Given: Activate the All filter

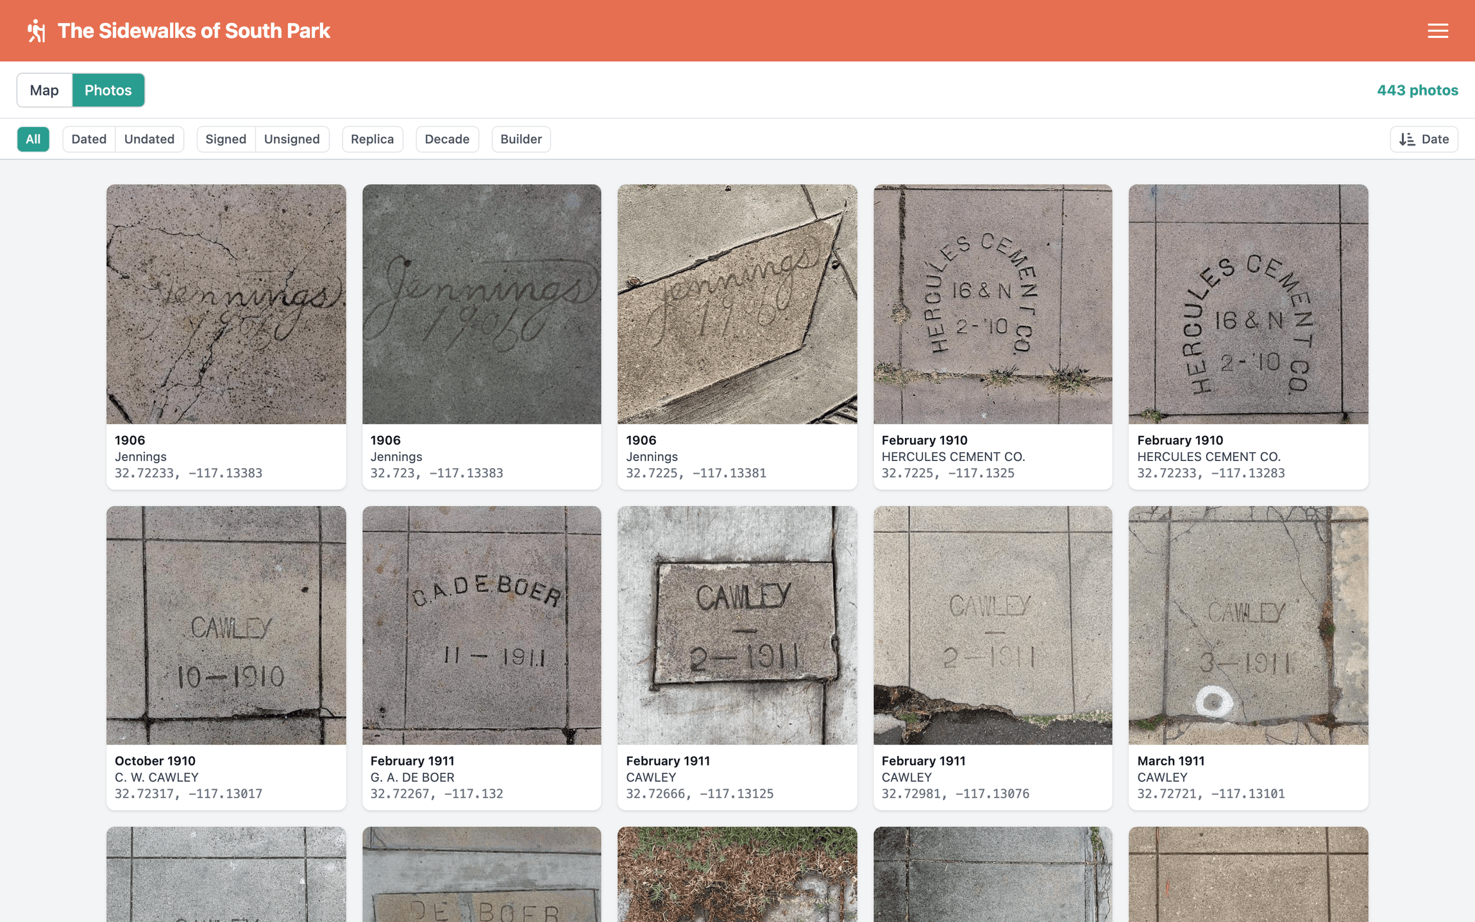Looking at the screenshot, I should point(33,139).
